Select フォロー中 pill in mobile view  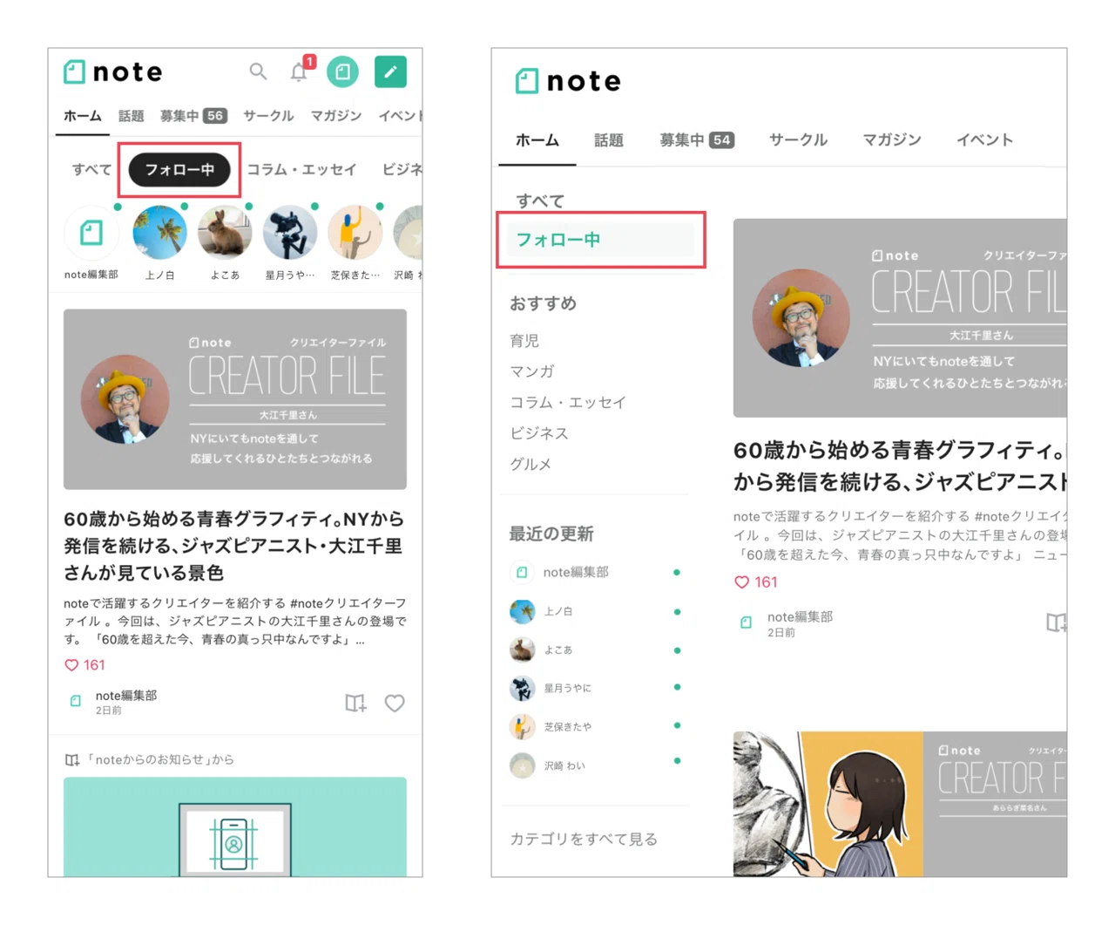pyautogui.click(x=179, y=170)
